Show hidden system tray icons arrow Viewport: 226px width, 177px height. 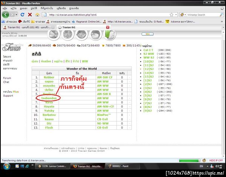click(208, 166)
